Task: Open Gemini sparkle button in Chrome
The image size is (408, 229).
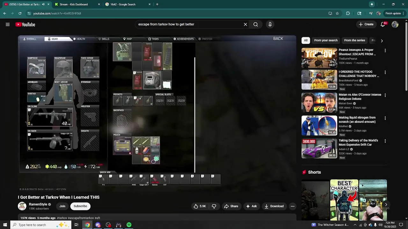Action: 372,4
